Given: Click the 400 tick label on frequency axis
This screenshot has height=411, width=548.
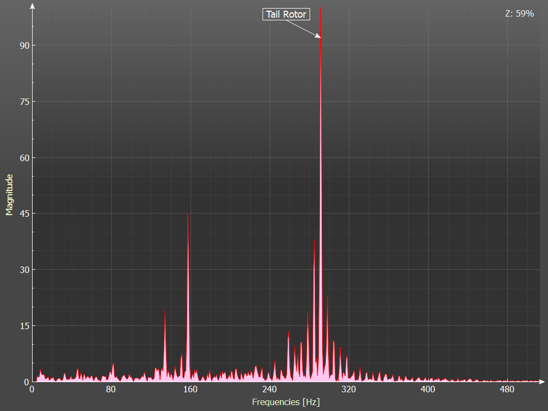Looking at the screenshot, I should coord(428,389).
